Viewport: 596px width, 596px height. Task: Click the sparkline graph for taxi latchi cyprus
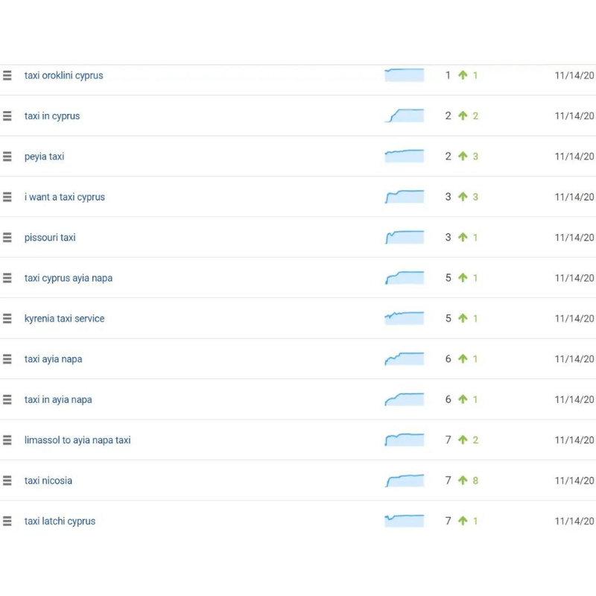(405, 521)
